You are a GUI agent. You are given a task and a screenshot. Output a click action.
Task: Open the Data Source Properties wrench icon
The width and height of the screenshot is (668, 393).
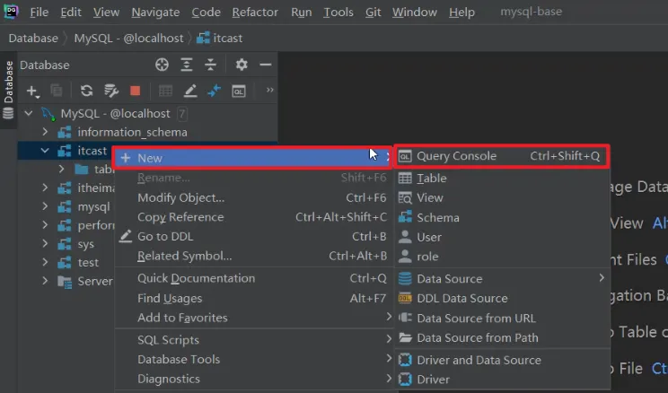[111, 91]
